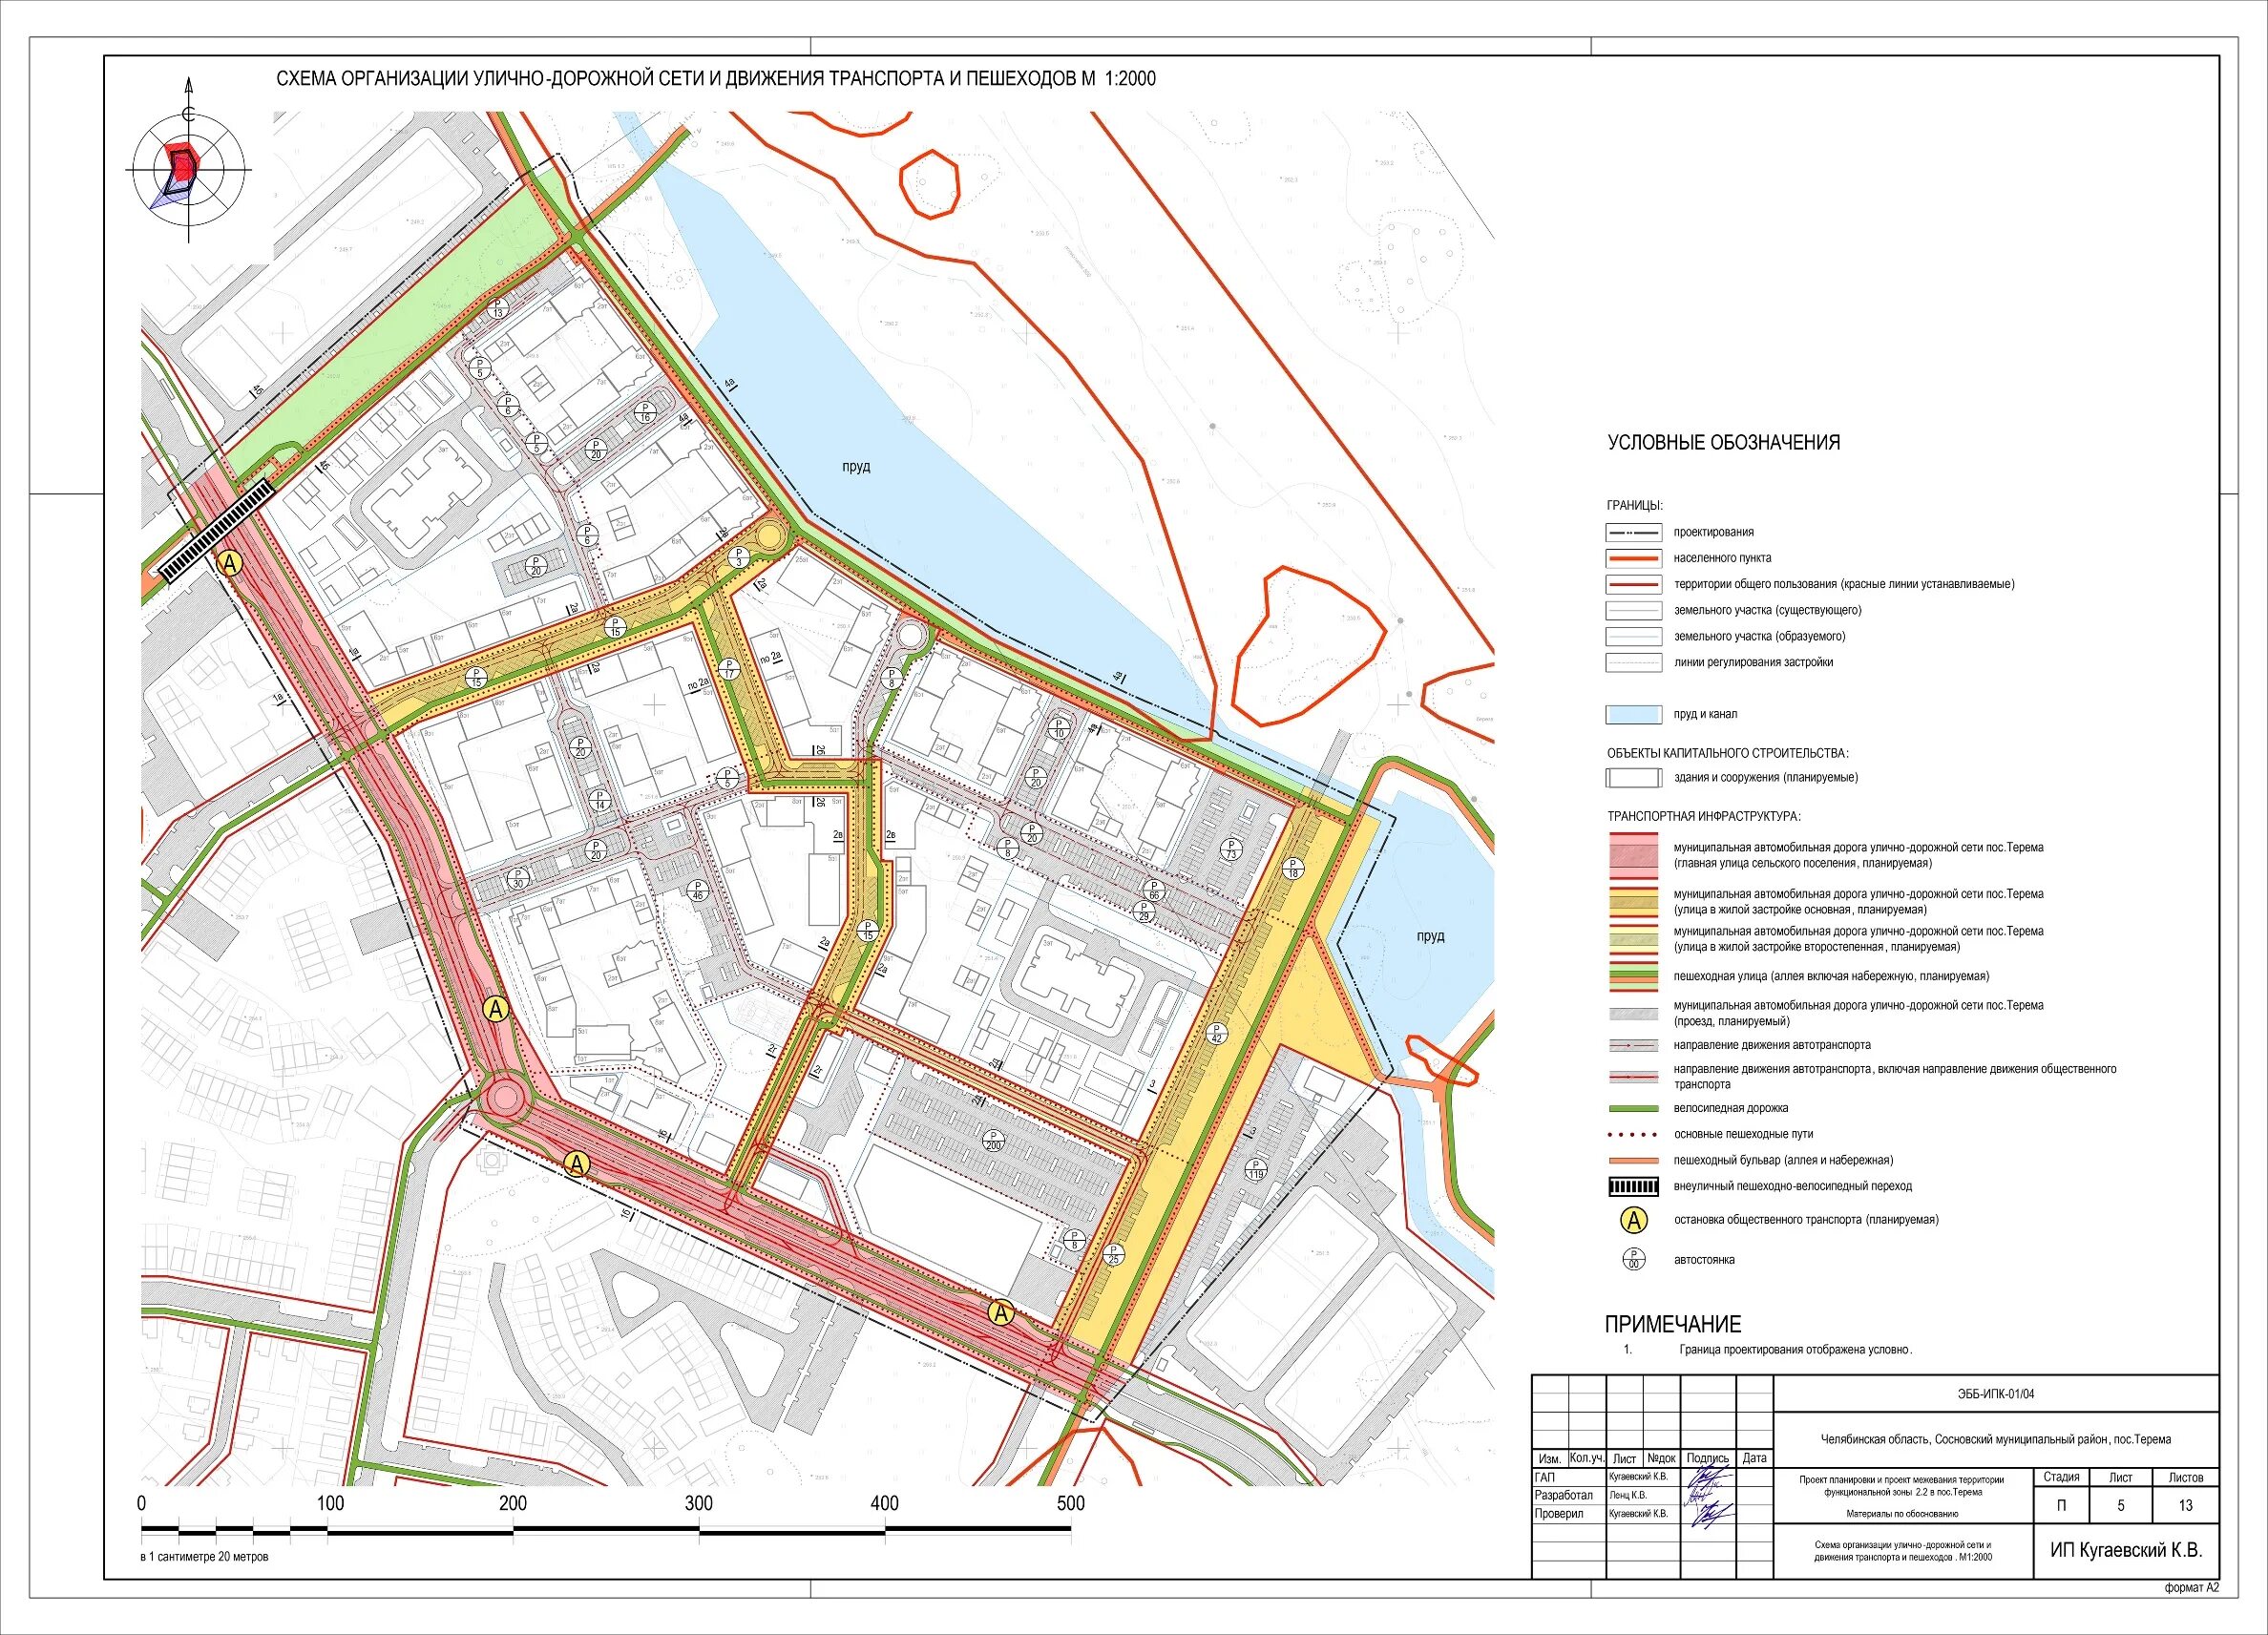This screenshot has width=2268, height=1635.
Task: Click the 'ПРИМЕЧАНИЕ' heading
Action: [x=1673, y=1324]
